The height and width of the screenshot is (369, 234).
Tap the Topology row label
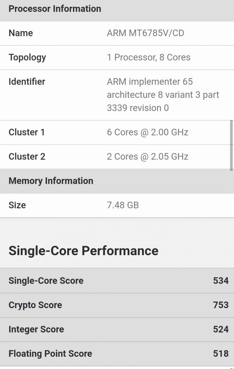coord(27,57)
